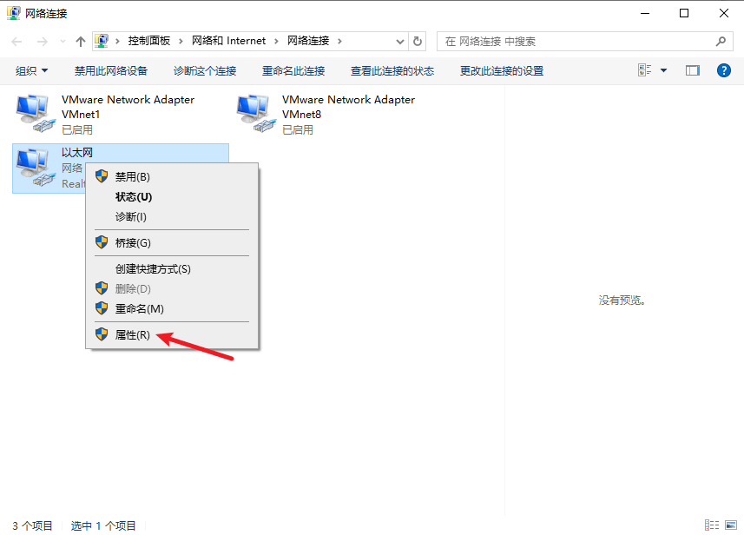Viewport: 744px width, 535px height.
Task: Open 网络和 Internet in the breadcrumb
Action: click(x=228, y=40)
